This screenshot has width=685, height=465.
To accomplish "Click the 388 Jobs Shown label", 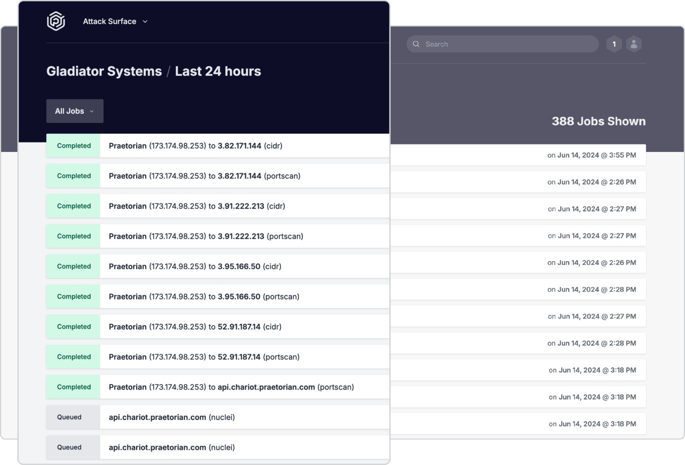I will coord(598,121).
